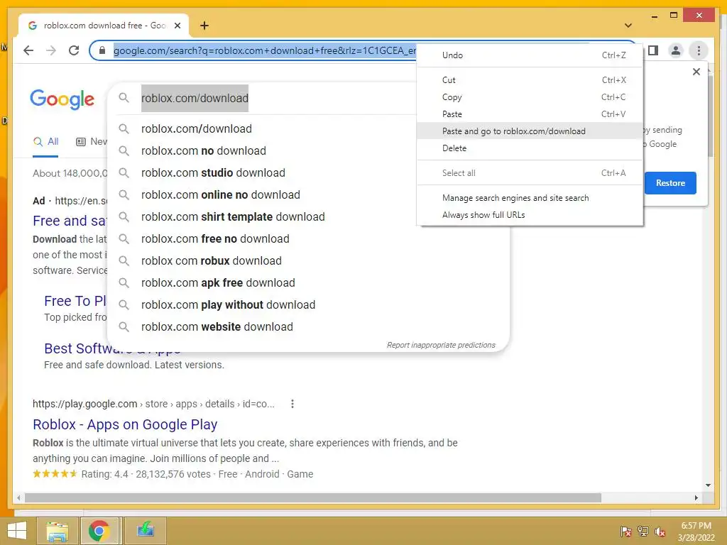Open the 'Free To Pl...' ad sitelink
The image size is (727, 545).
[75, 301]
